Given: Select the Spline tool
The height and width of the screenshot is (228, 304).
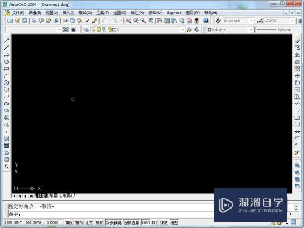Looking at the screenshot, I should 6,97.
